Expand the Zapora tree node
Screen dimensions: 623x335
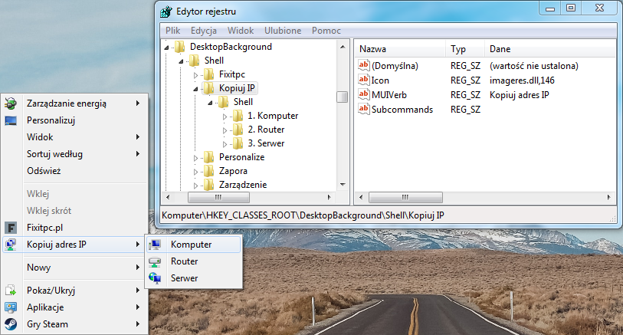click(195, 172)
